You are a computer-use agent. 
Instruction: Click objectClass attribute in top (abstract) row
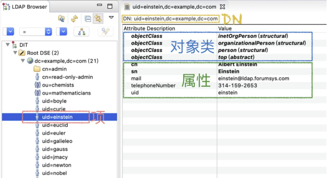147,57
